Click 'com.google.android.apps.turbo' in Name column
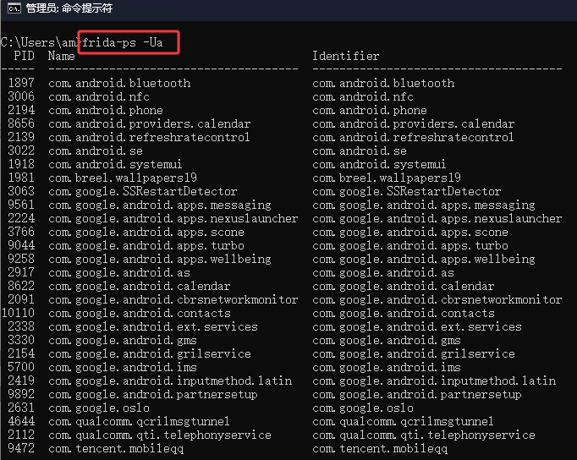Image resolution: width=577 pixels, height=460 pixels. (146, 245)
